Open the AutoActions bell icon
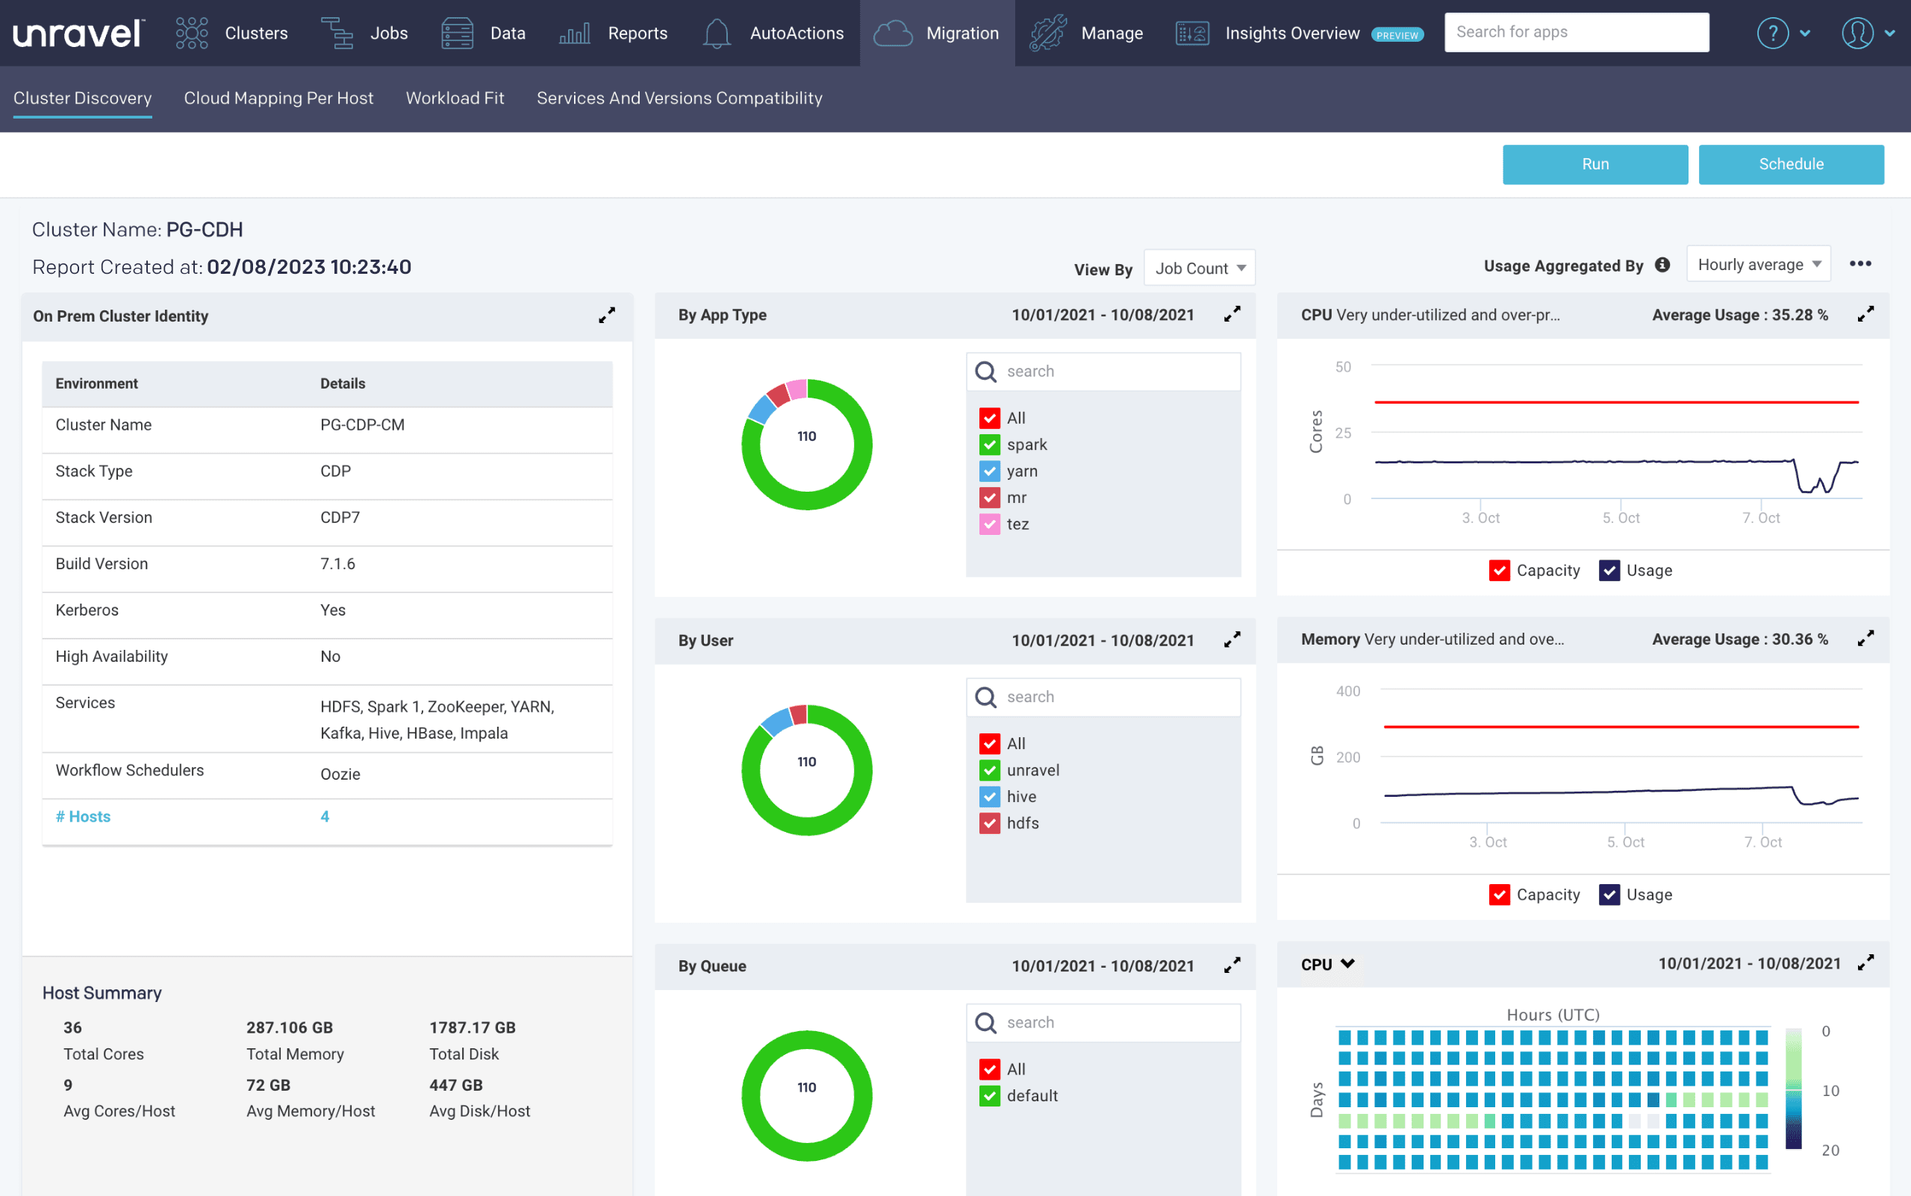The image size is (1911, 1196). (x=716, y=34)
